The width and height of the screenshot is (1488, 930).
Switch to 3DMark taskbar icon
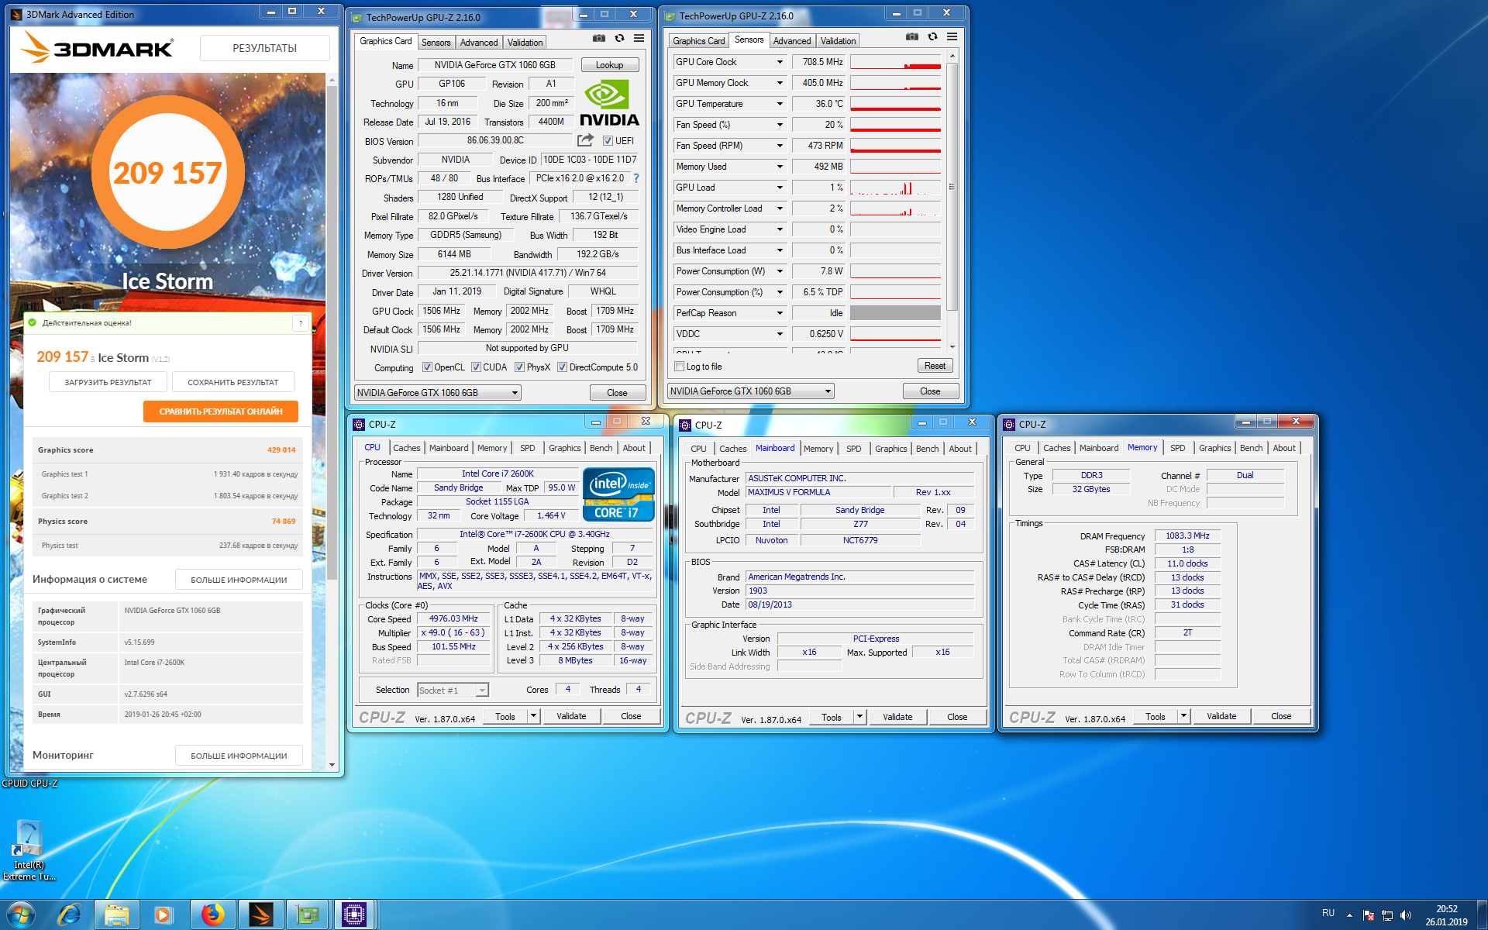[260, 915]
